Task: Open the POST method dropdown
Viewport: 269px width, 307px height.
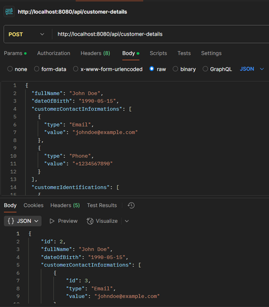Action: pyautogui.click(x=26, y=34)
